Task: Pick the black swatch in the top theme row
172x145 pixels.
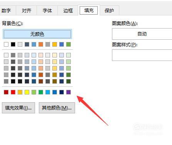Action: click(13, 44)
